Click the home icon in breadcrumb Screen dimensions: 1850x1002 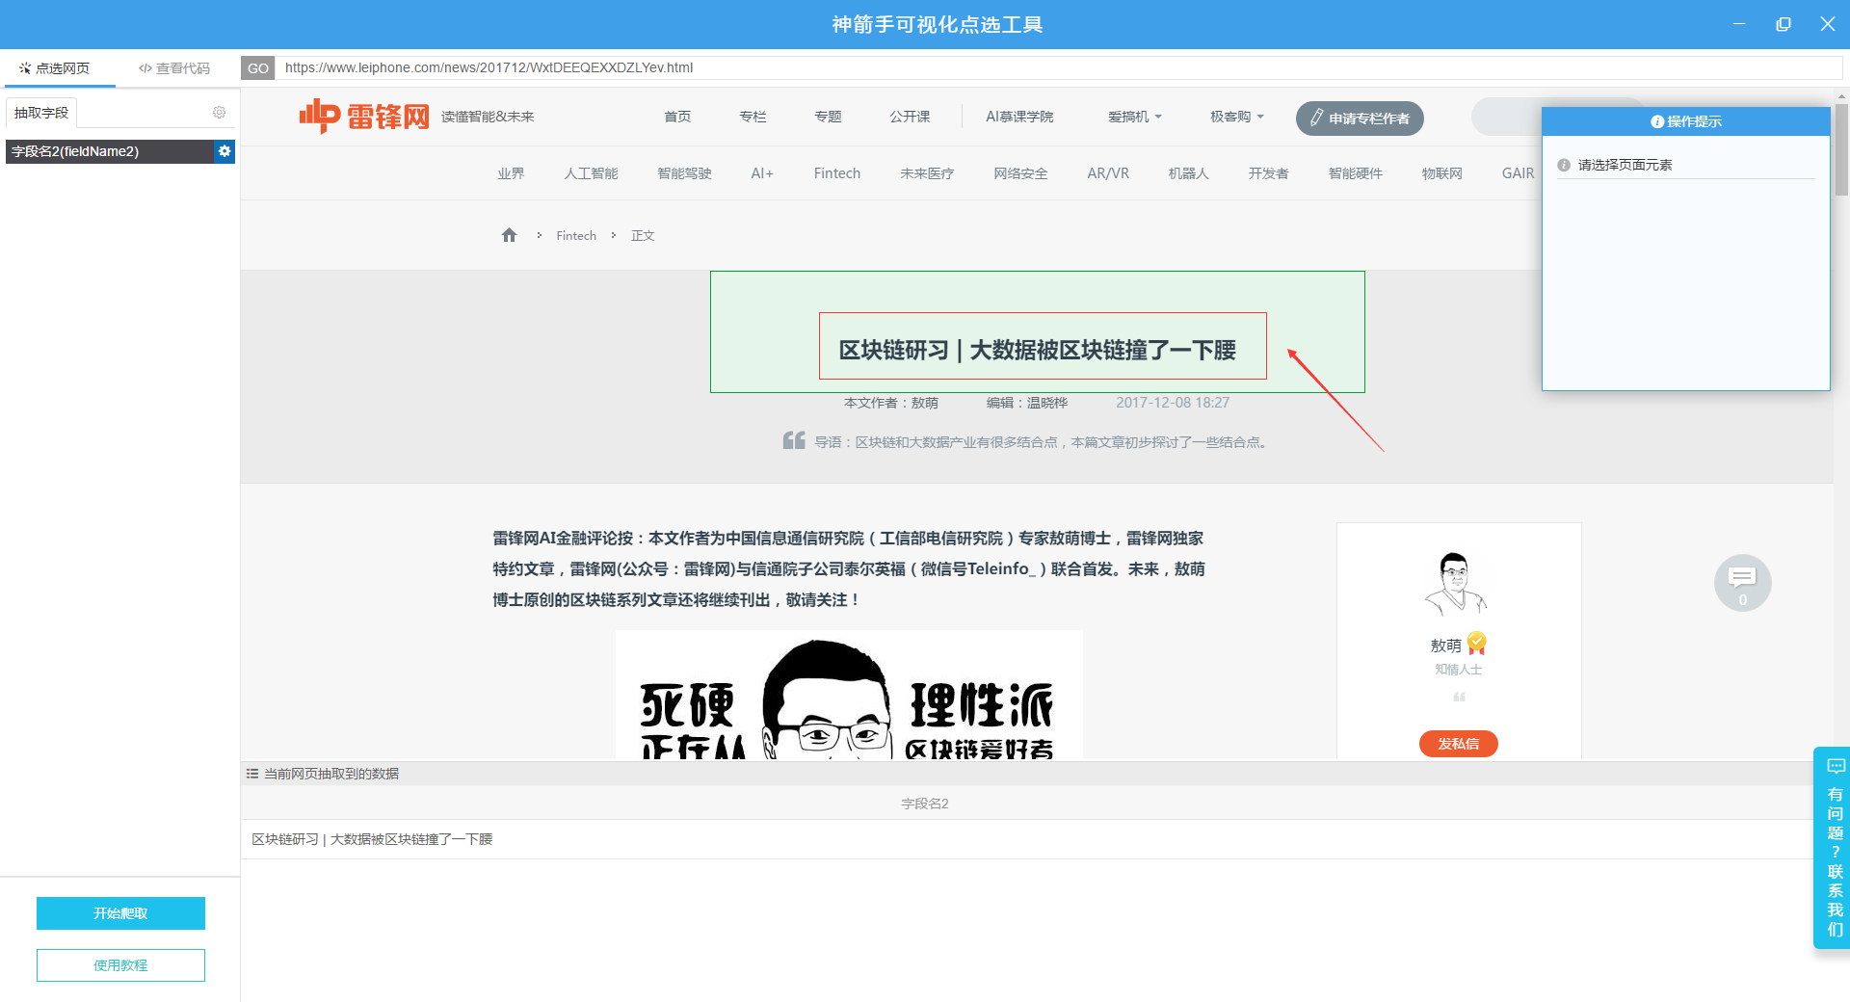tap(509, 235)
